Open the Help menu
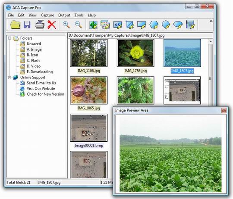 (91, 15)
